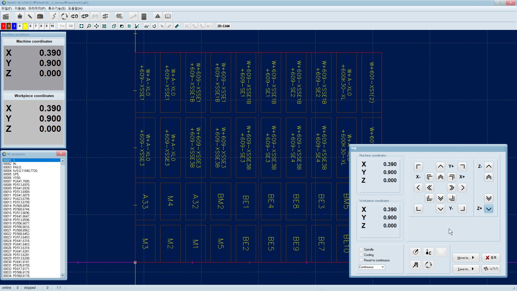Open the Jog path icon in top toolbar

54,16
